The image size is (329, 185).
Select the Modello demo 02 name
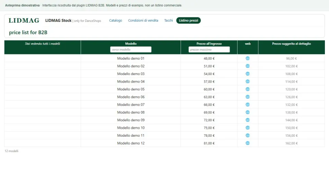click(131, 66)
